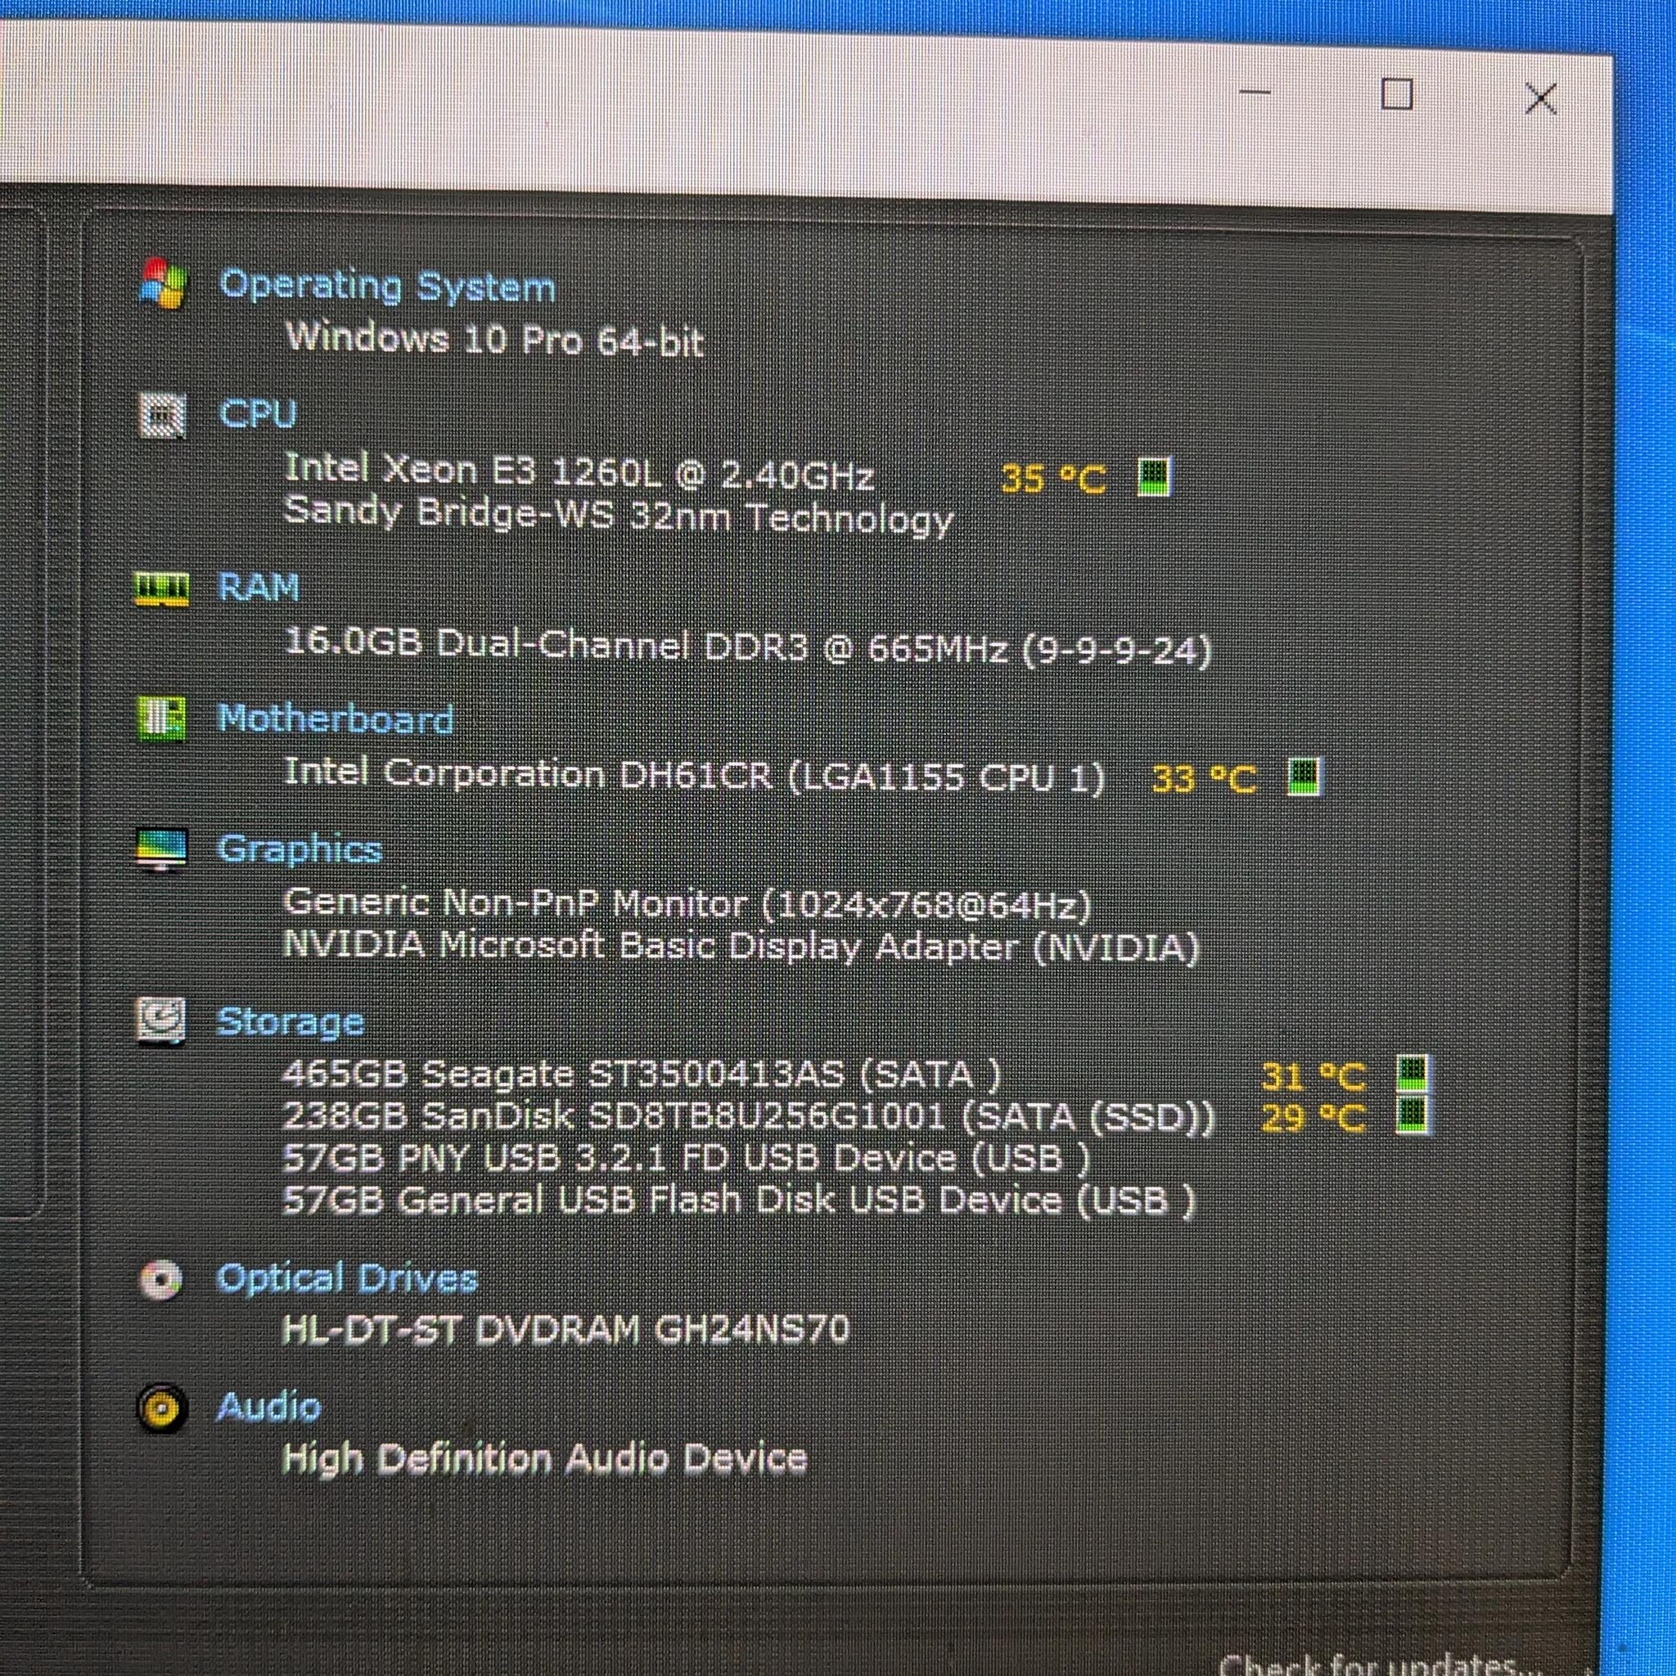Open the RAM section heading
1676x1676 pixels.
259,588
